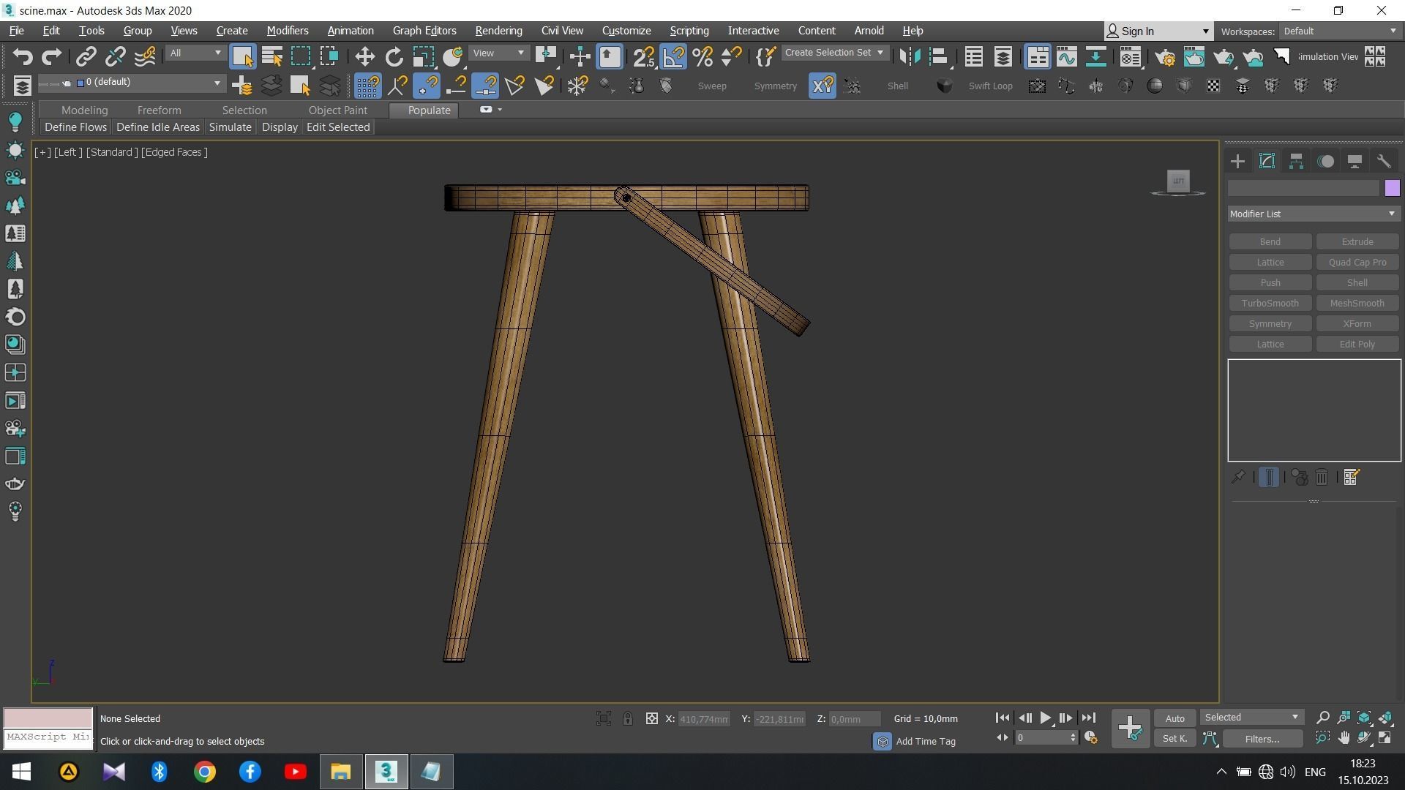Click the Mirror tool icon

pyautogui.click(x=910, y=56)
